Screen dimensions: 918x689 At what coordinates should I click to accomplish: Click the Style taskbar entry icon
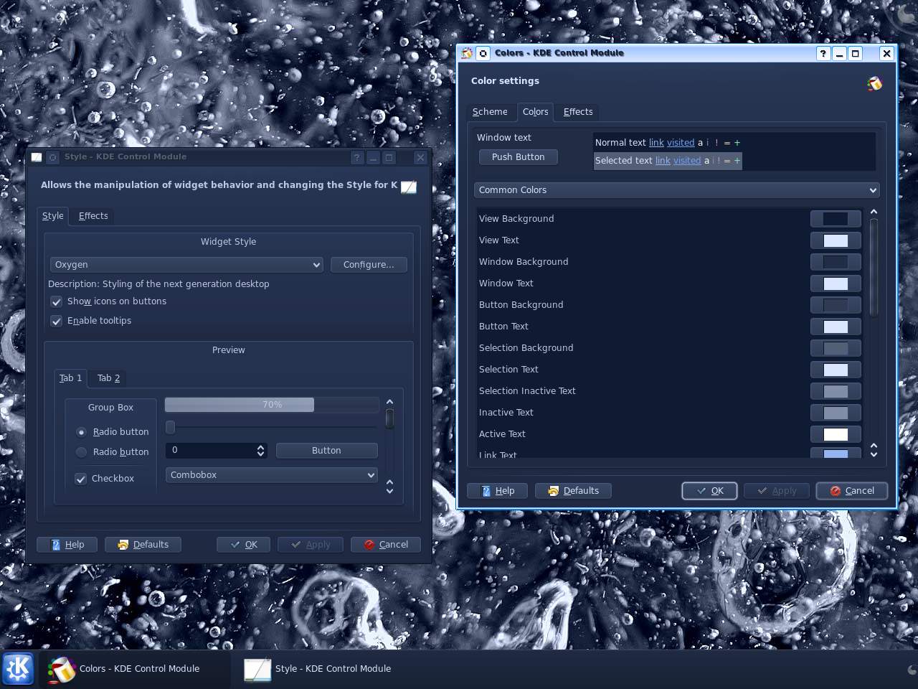point(257,669)
